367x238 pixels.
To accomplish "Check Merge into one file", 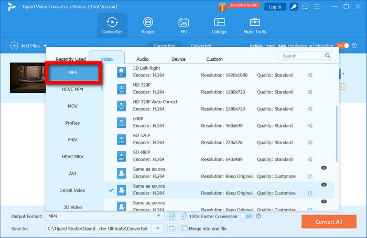I will (185, 229).
